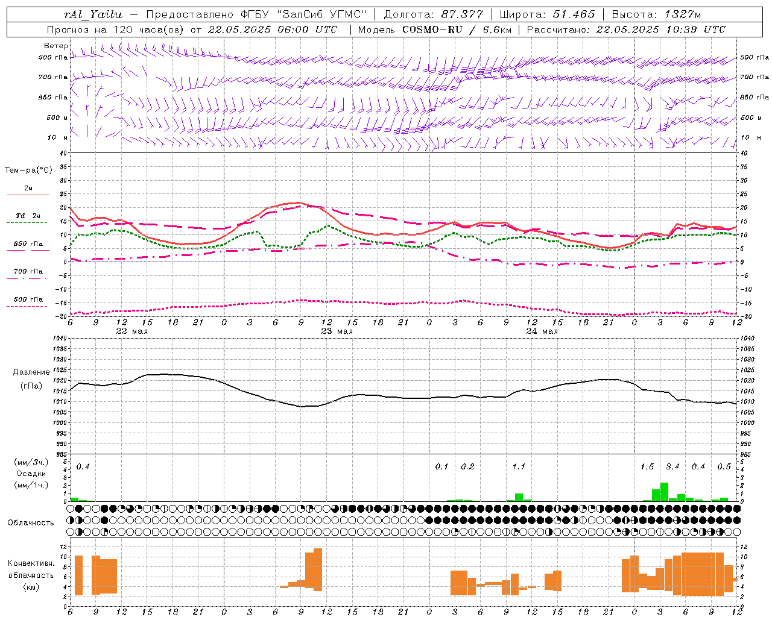Click the Высота: 1327м field
This screenshot has width=772, height=617.
(656, 14)
